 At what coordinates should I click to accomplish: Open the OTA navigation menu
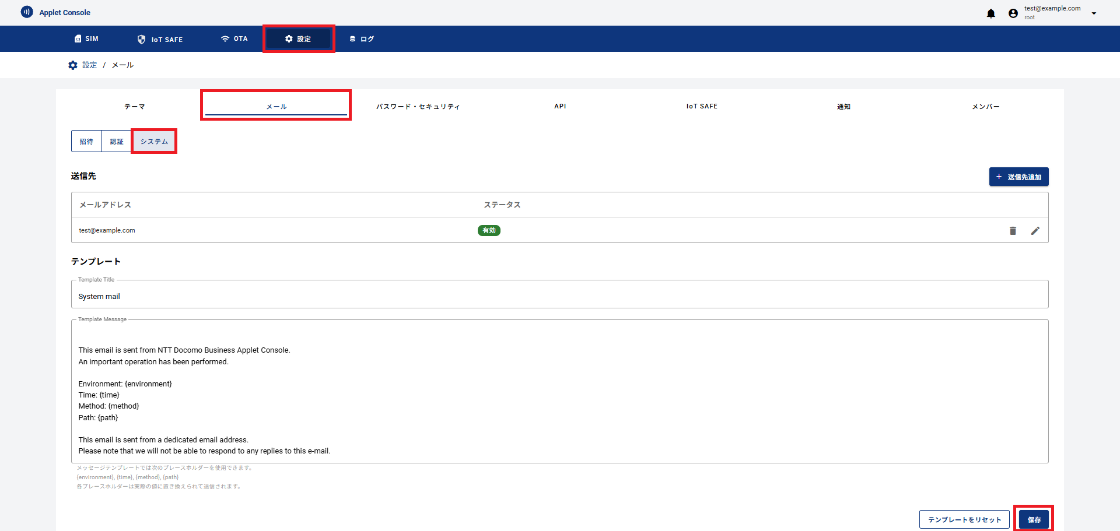pos(234,39)
